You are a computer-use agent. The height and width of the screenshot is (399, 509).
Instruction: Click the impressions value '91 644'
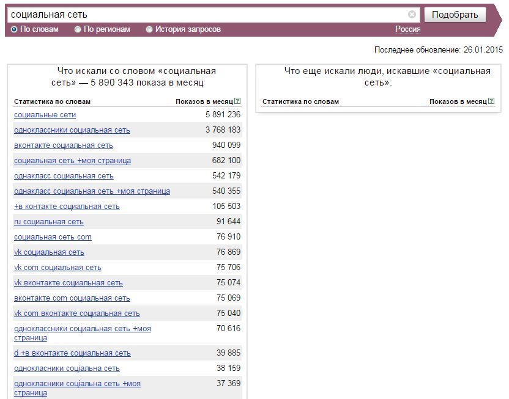pyautogui.click(x=228, y=221)
